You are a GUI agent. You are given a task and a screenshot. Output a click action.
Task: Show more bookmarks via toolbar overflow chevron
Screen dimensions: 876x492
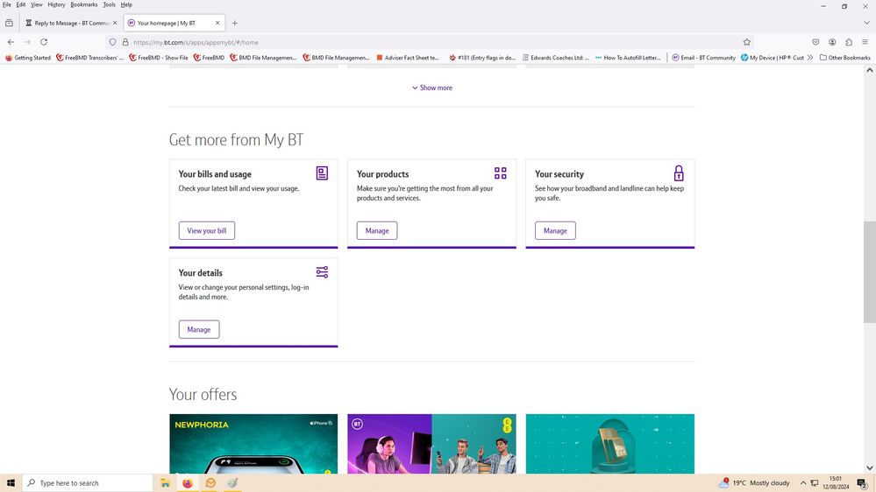810,58
